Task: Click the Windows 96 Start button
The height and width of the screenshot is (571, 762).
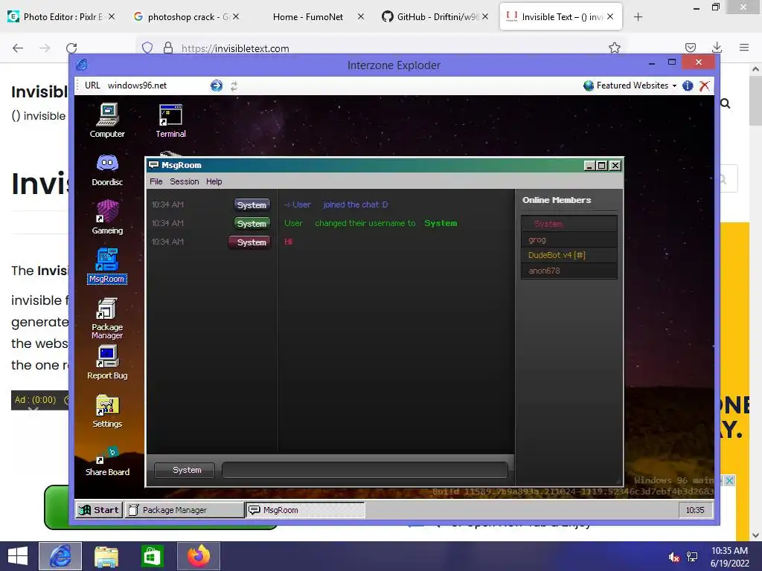Action: [x=99, y=510]
